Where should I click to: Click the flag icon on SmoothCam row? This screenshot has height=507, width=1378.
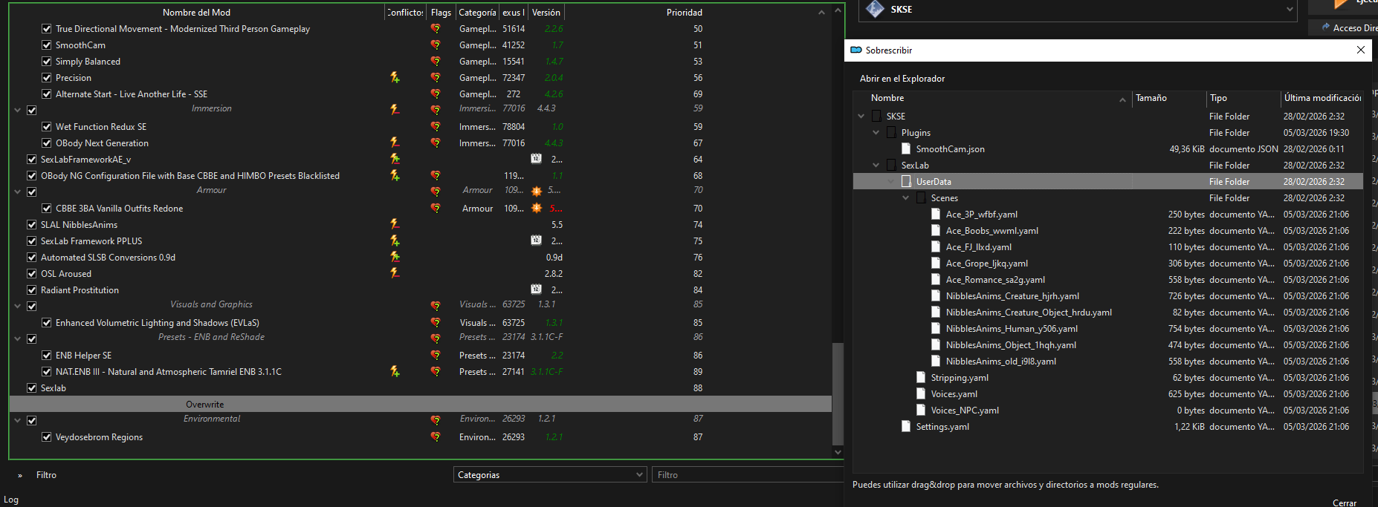tap(436, 45)
